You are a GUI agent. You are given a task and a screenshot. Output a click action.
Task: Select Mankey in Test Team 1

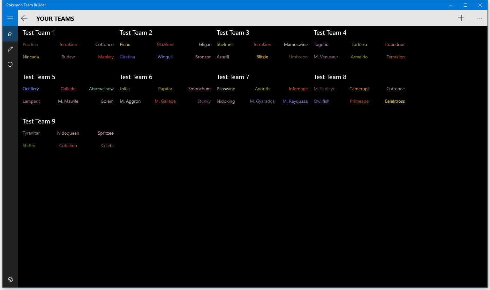coord(106,57)
